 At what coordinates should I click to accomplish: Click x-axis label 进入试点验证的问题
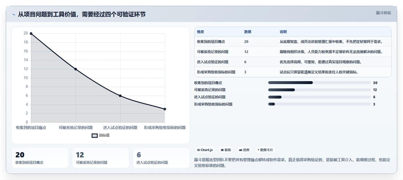(120, 128)
